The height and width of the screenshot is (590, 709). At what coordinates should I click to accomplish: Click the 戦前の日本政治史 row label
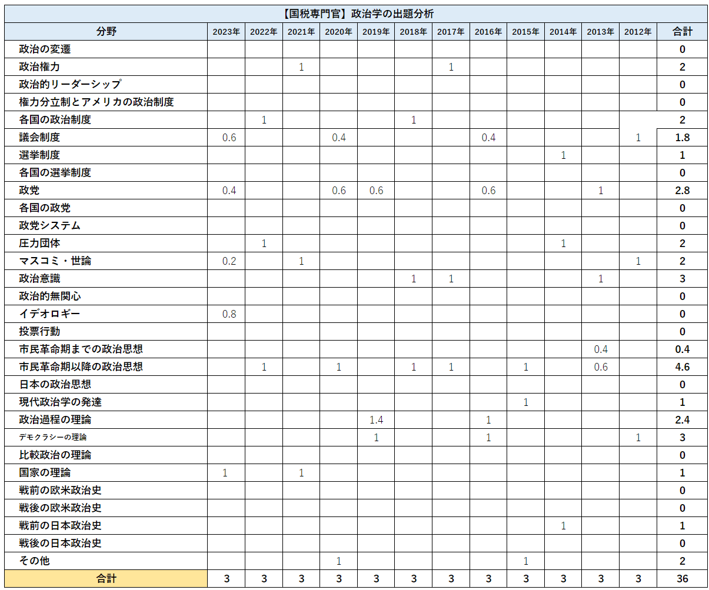60,526
